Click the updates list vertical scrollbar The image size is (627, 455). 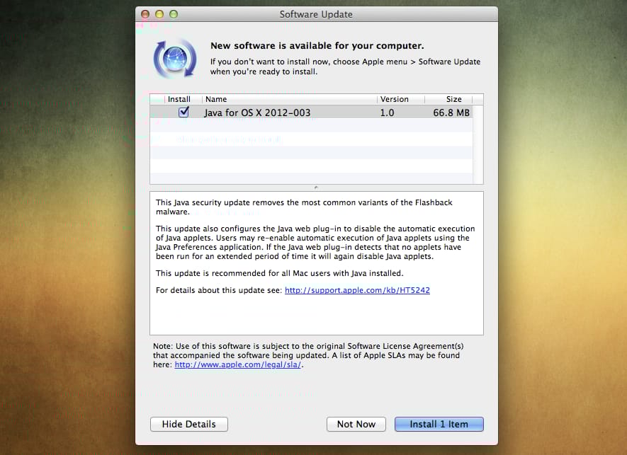pos(478,144)
